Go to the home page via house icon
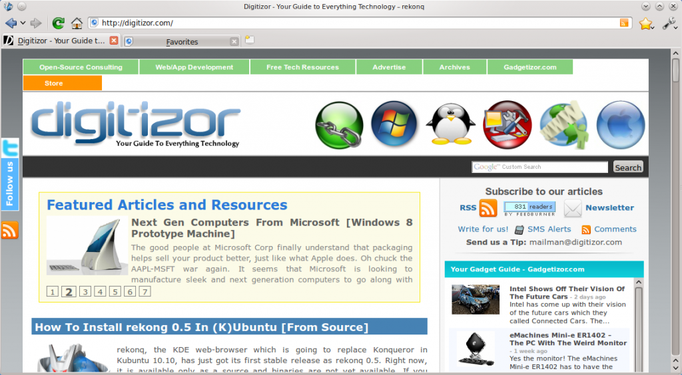Screen dimensions: 682x375 click(77, 23)
